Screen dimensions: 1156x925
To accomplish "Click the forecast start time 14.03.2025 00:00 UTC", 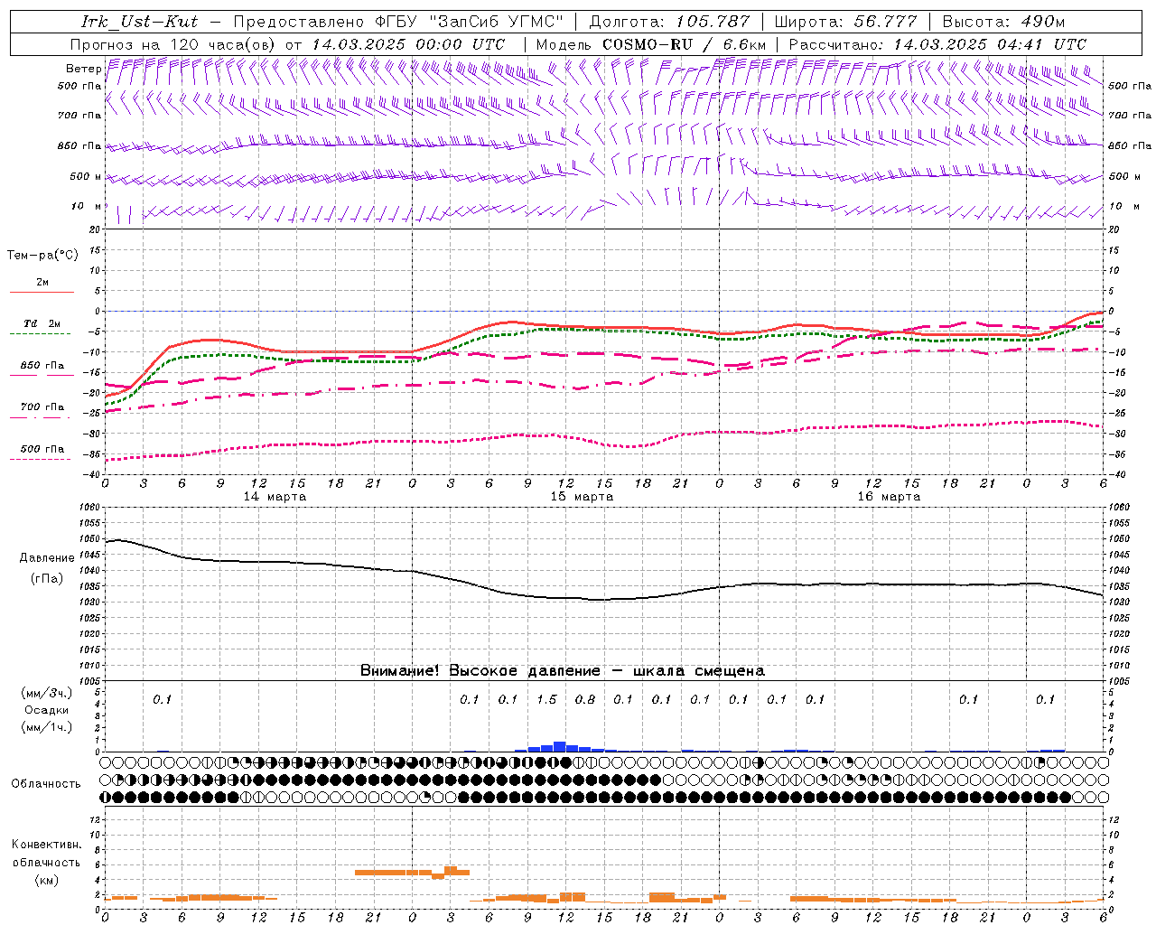I will click(x=408, y=44).
